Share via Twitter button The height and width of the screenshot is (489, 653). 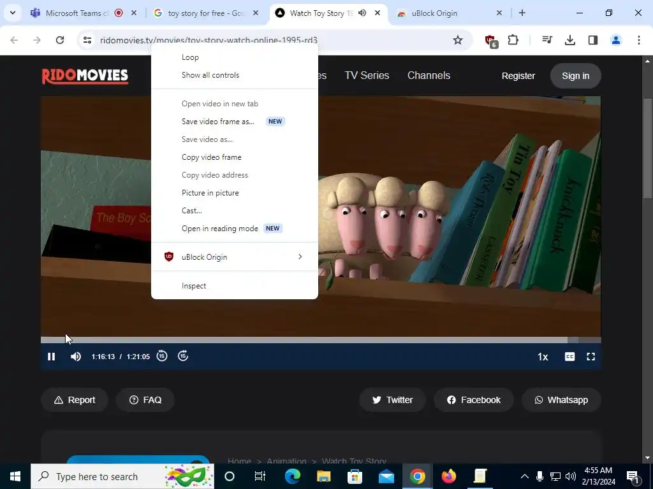392,400
